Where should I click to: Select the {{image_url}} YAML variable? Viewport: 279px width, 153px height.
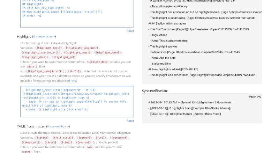point(31,142)
